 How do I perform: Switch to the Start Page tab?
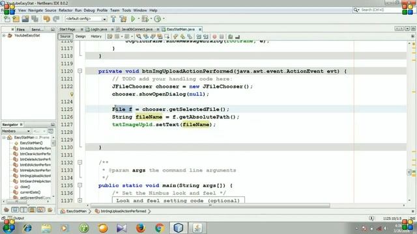(67, 29)
